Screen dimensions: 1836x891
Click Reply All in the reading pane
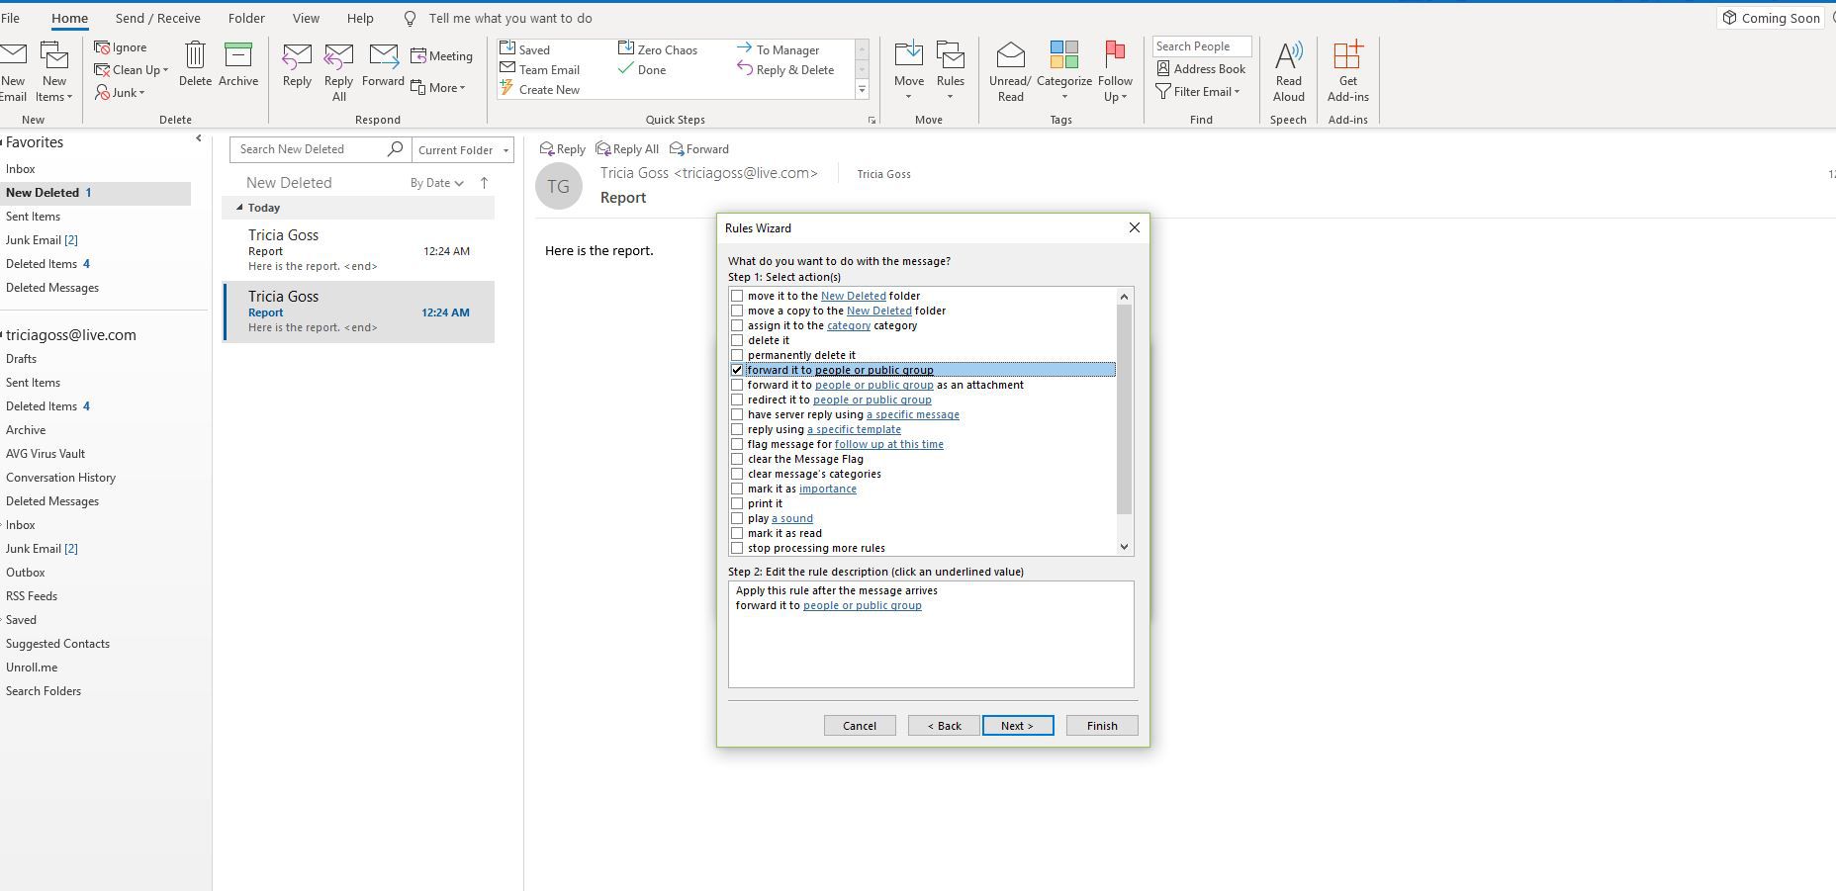point(627,148)
